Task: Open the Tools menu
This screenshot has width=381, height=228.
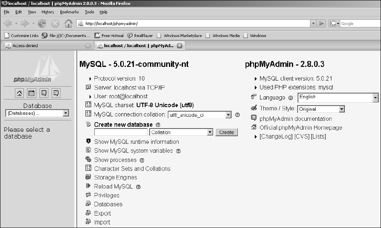Action: click(89, 12)
